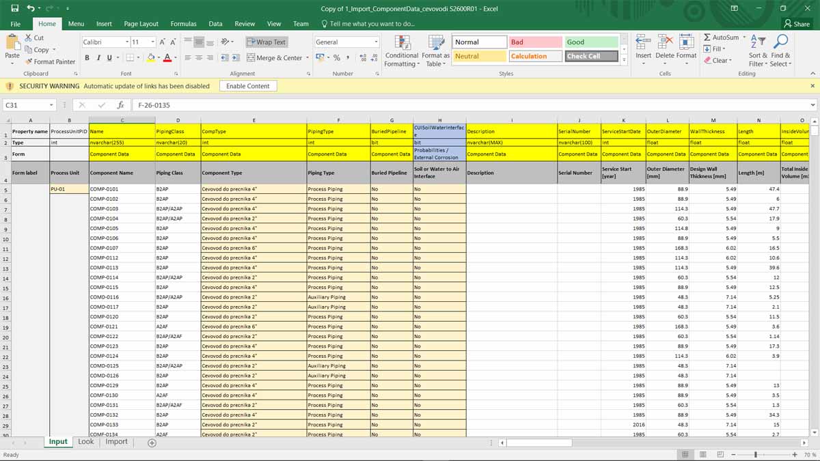Open the File menu
The image size is (820, 461).
(x=15, y=24)
